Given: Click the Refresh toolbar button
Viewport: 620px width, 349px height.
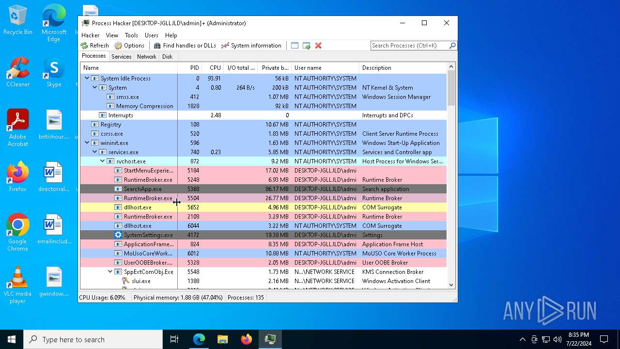Looking at the screenshot, I should [95, 46].
